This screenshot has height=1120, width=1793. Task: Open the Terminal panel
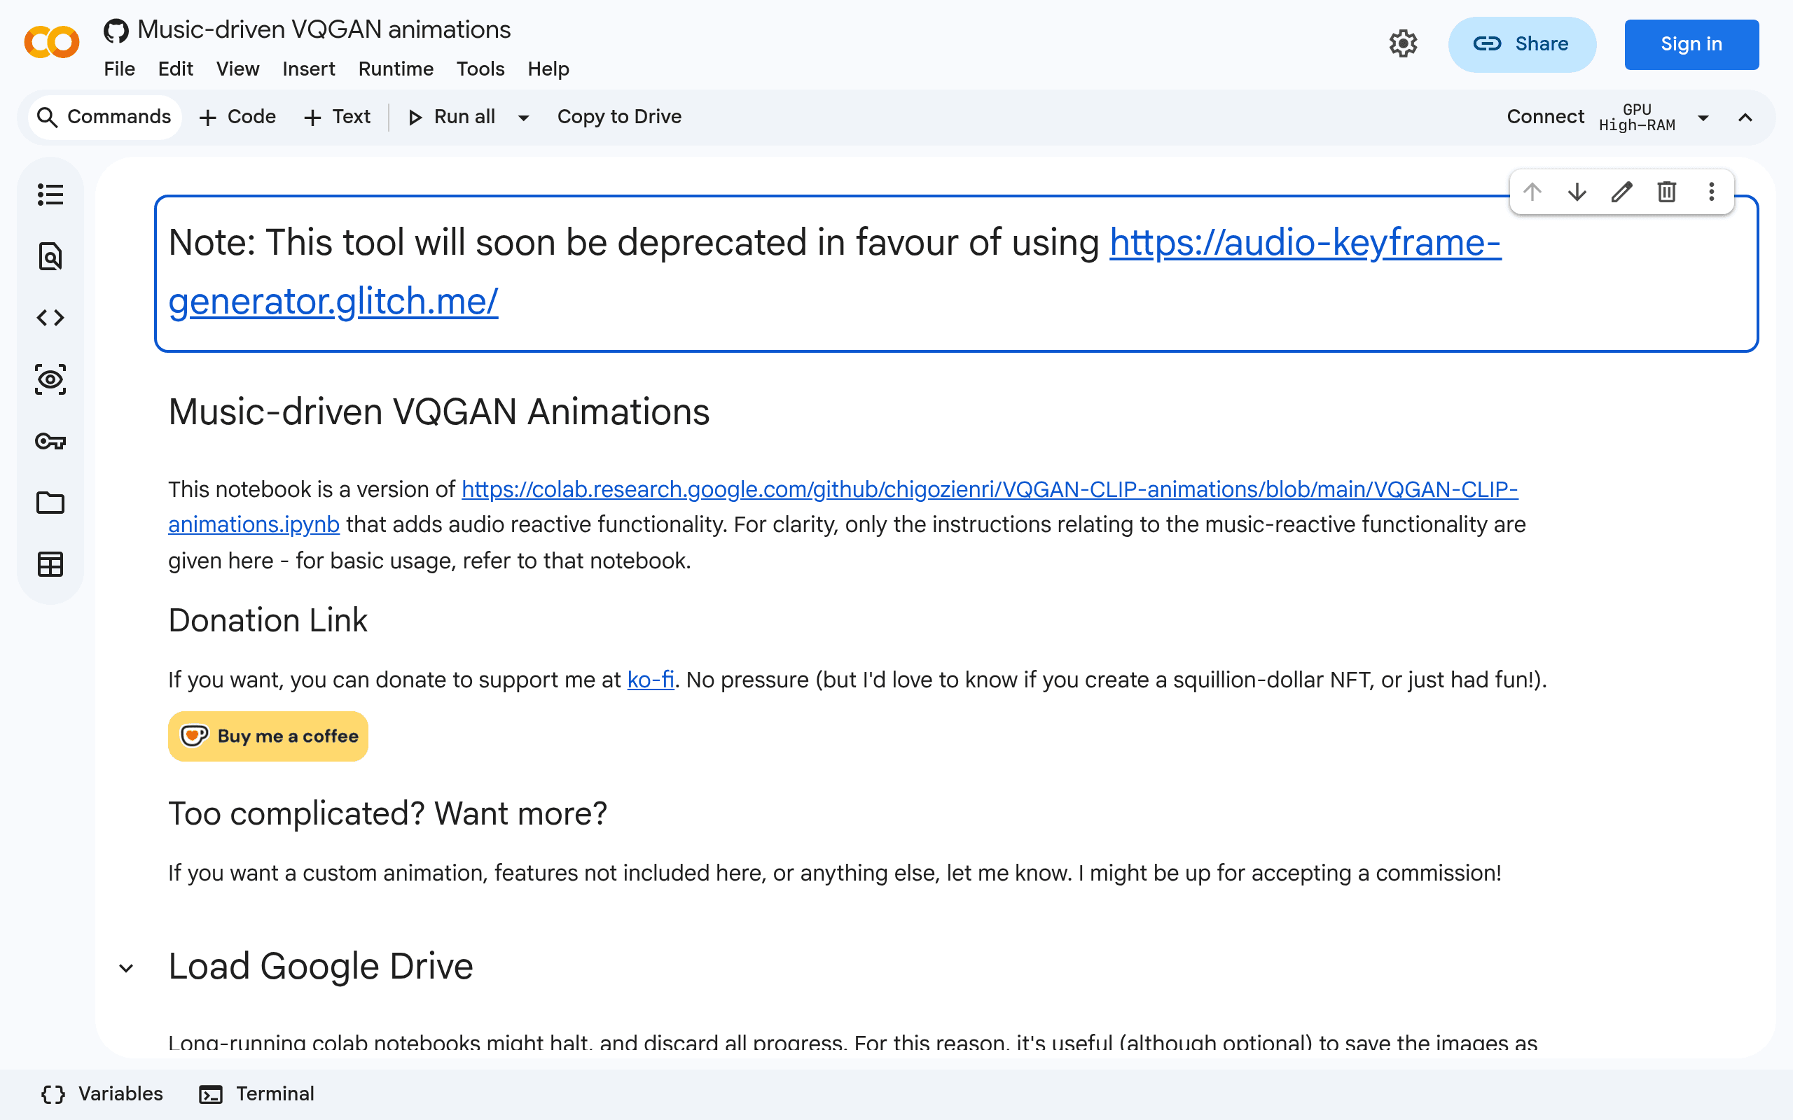(257, 1094)
